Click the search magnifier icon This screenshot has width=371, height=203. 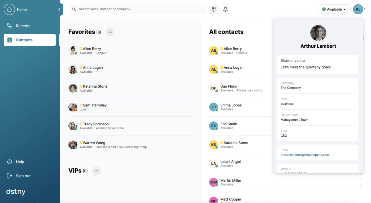tap(74, 9)
